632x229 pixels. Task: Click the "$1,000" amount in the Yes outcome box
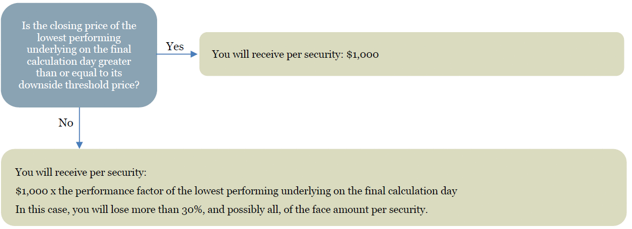tap(363, 54)
